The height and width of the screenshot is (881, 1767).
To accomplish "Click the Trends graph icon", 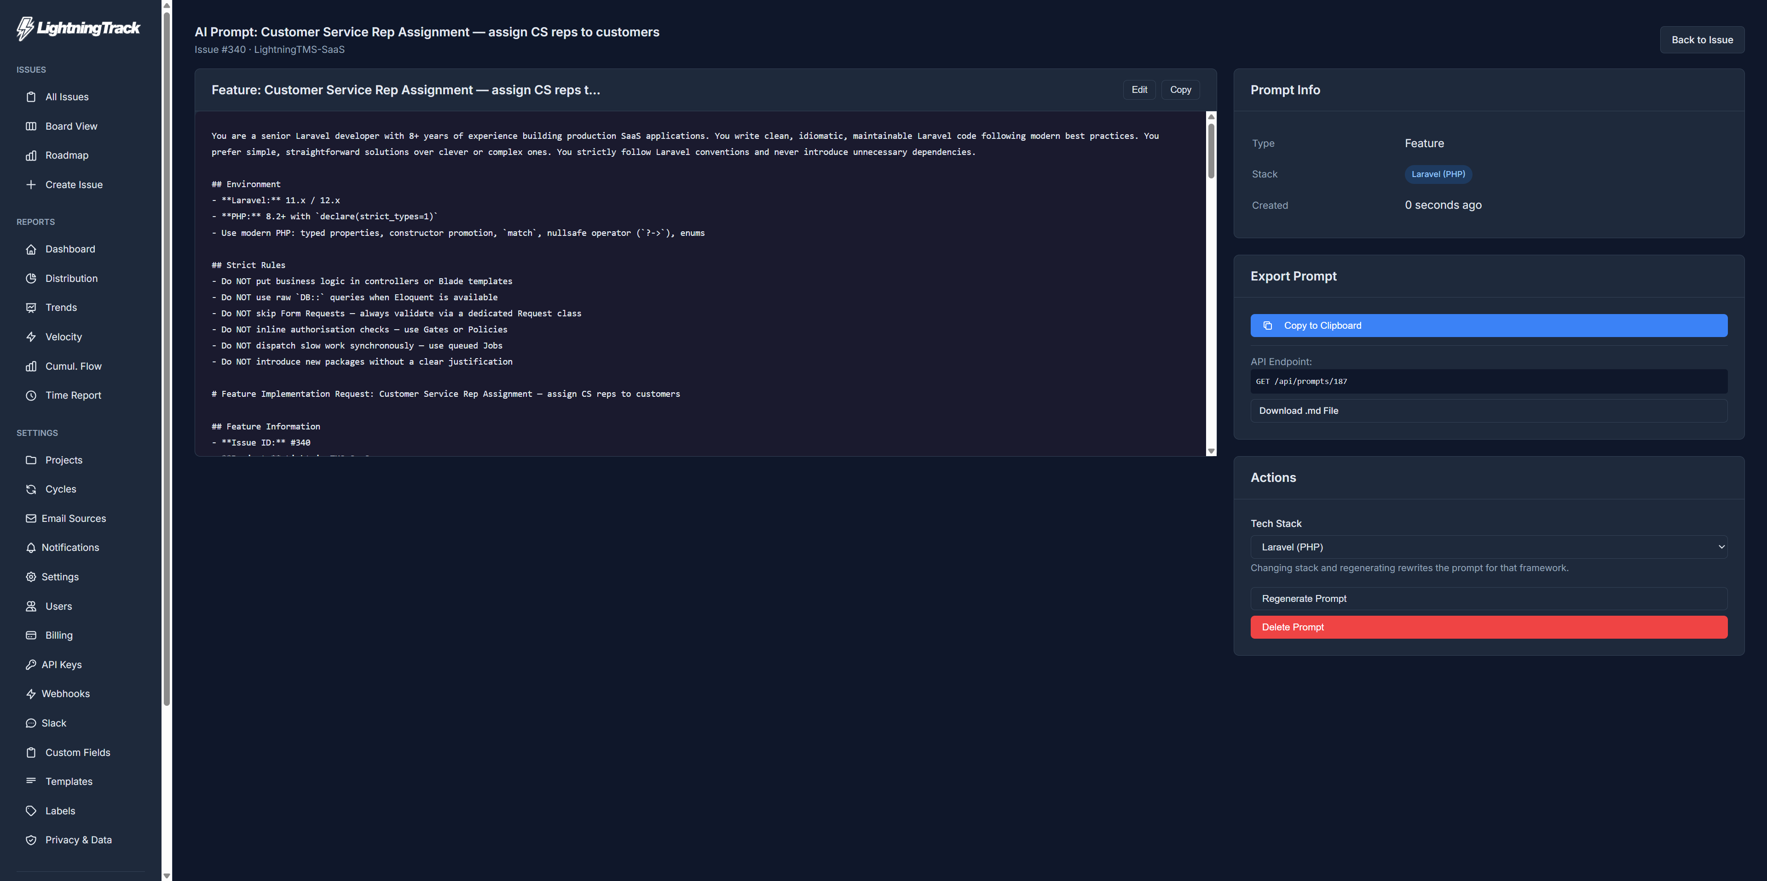I will point(31,307).
